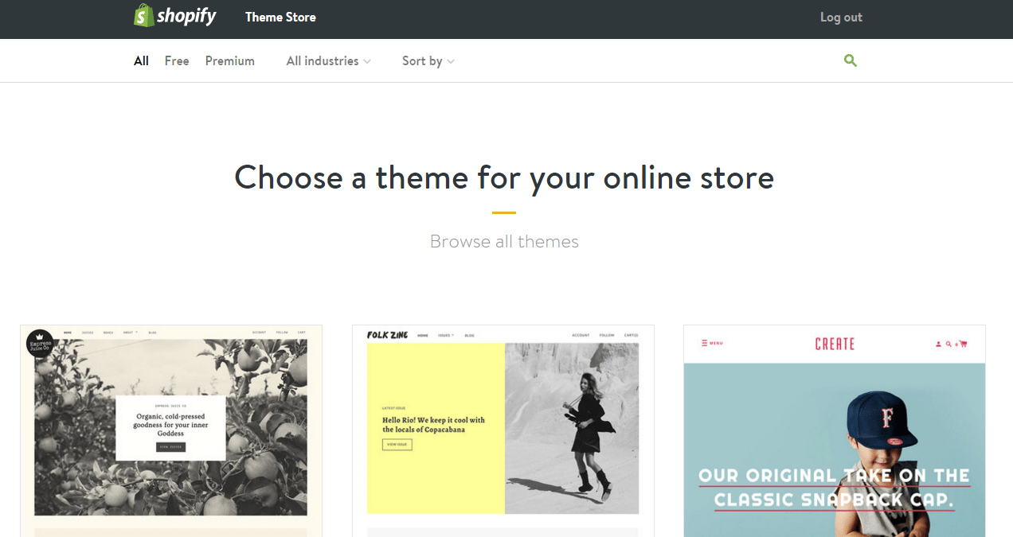Screen dimensions: 1013x537
Task: Switch to the Premium themes tab
Action: [x=230, y=61]
